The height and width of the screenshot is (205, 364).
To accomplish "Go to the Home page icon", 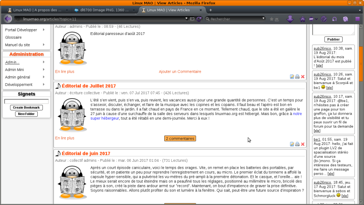I will [303, 19].
